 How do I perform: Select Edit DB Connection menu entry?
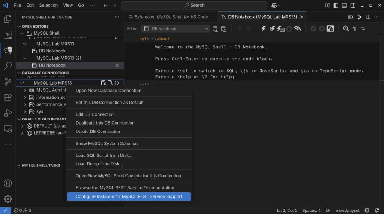[129, 114]
